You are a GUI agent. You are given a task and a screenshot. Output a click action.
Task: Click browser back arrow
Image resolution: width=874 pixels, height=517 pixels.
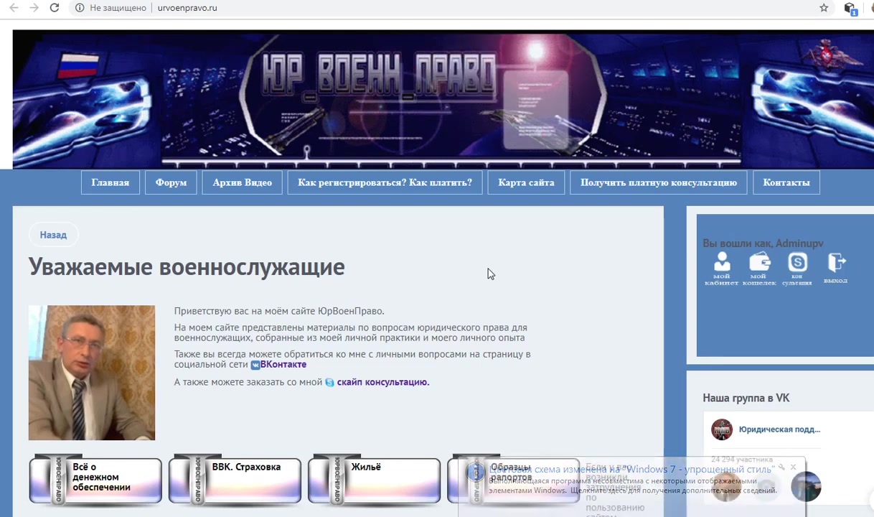(14, 8)
